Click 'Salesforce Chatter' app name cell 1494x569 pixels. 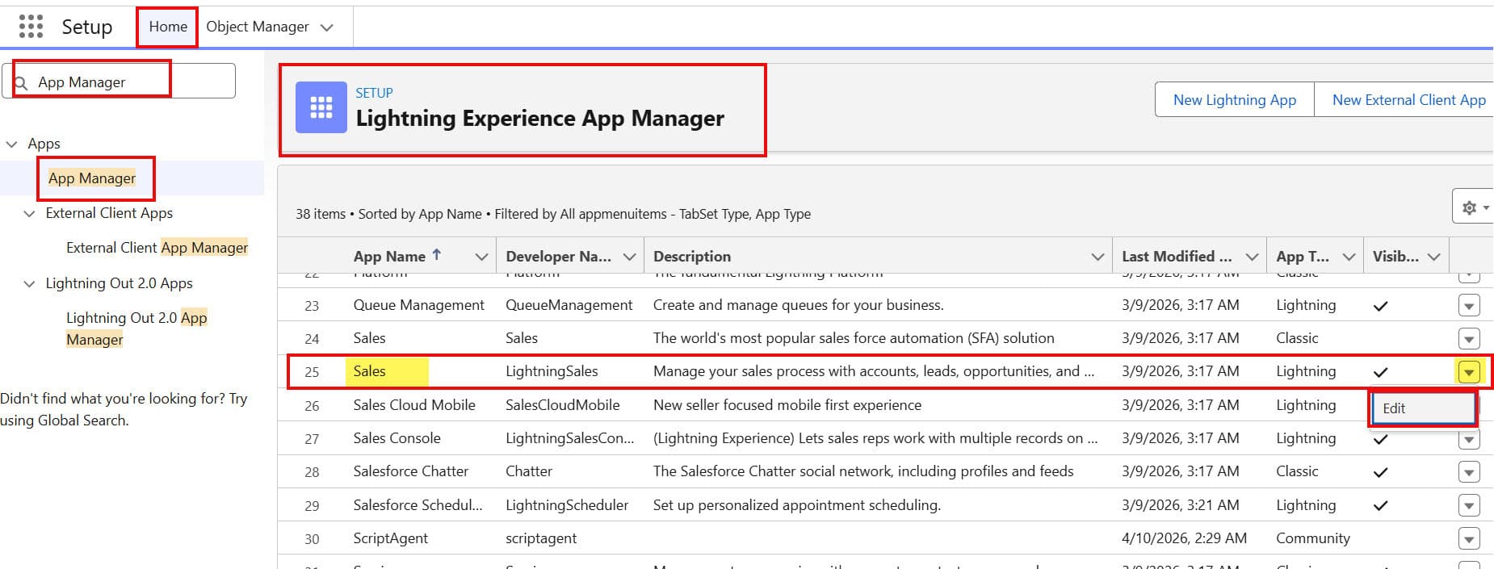(x=410, y=471)
